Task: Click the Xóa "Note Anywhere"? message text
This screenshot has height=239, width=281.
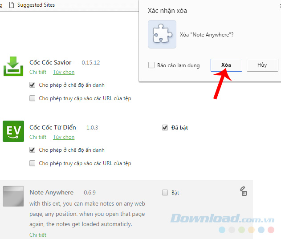Action: tap(207, 35)
